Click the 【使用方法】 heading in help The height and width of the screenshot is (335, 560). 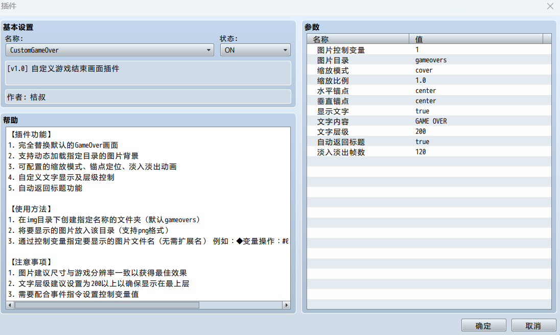click(31, 209)
